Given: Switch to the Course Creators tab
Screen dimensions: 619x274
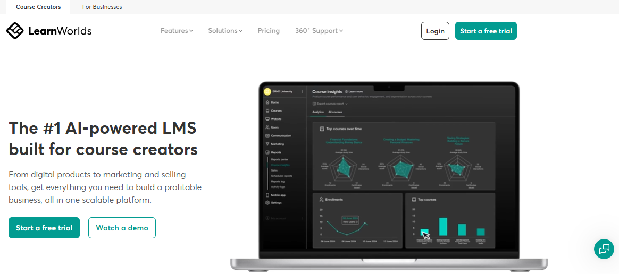Looking at the screenshot, I should (x=38, y=7).
